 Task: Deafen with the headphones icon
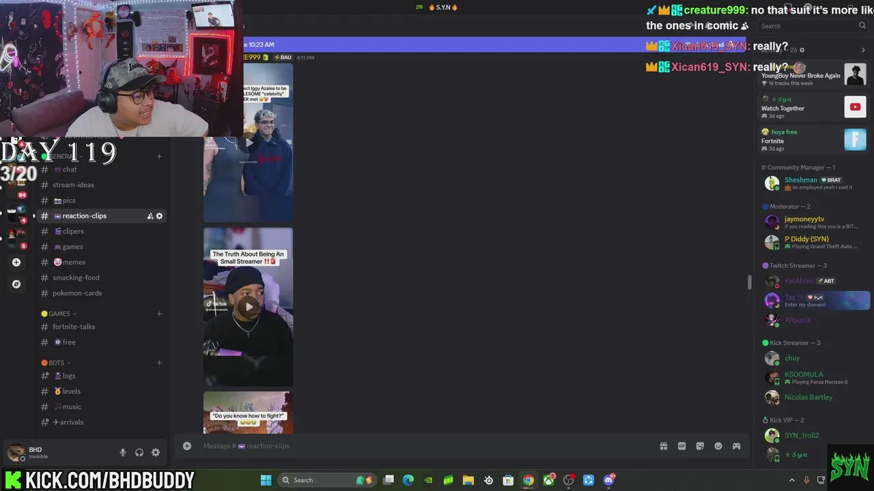[139, 452]
